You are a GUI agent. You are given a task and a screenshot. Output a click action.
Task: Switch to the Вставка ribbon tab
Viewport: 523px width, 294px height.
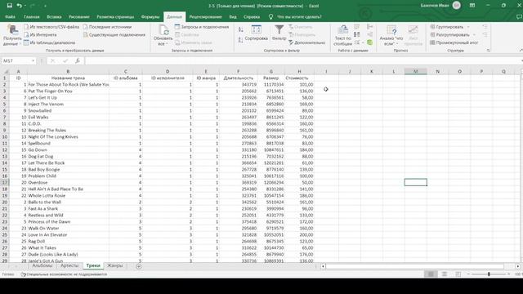click(54, 16)
